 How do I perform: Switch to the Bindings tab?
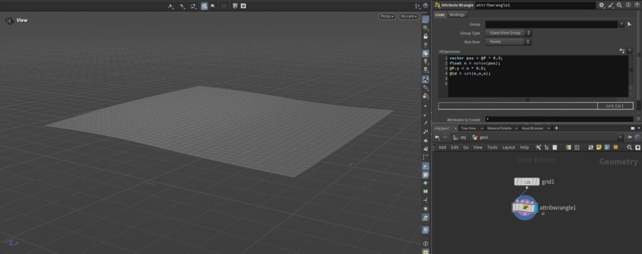457,14
